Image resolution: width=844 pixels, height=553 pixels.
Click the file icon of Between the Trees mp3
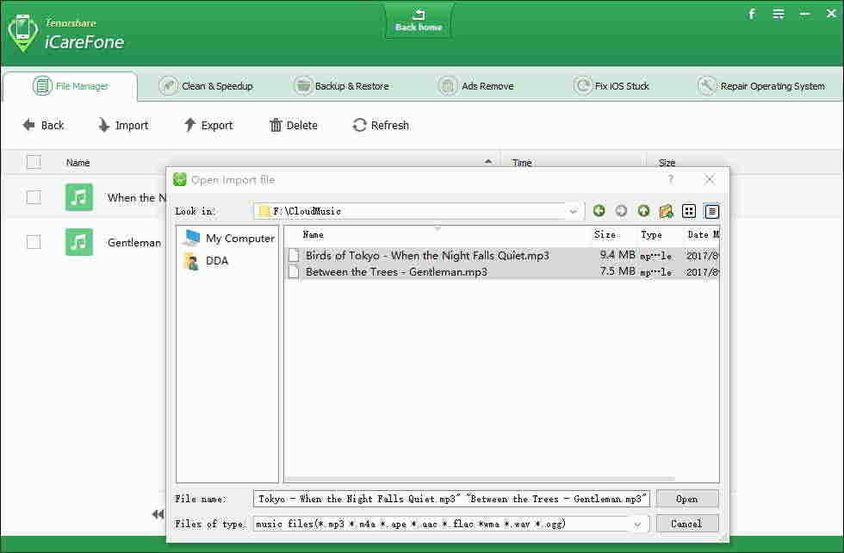pyautogui.click(x=294, y=272)
